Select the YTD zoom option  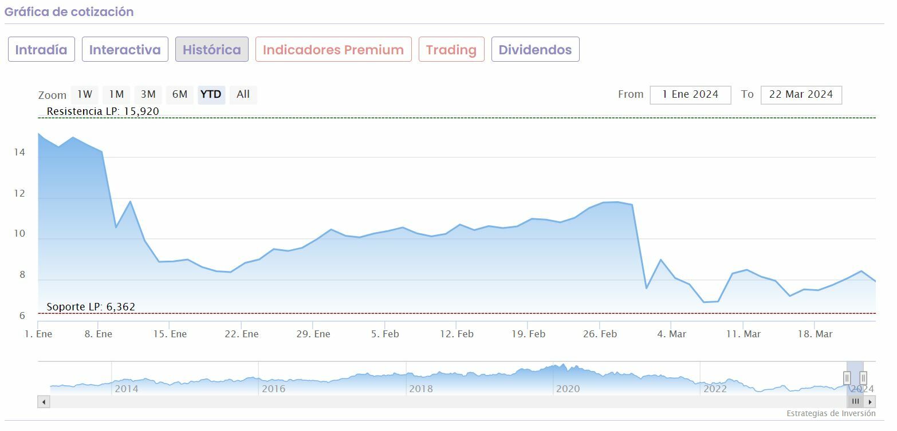click(211, 94)
